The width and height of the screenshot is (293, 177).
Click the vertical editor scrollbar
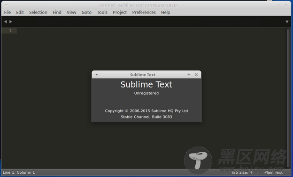tap(288, 98)
